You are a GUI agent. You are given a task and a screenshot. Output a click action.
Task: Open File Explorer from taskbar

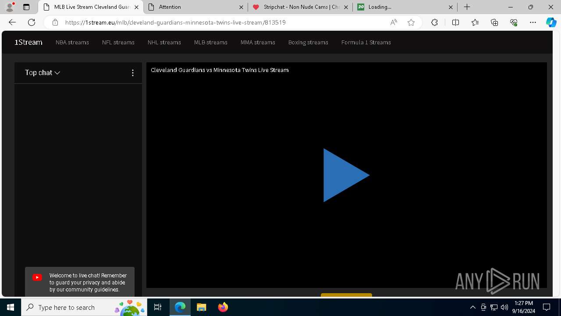click(201, 307)
